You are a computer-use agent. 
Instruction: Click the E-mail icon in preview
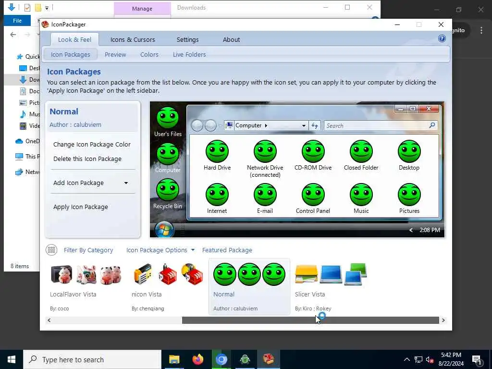pyautogui.click(x=265, y=195)
